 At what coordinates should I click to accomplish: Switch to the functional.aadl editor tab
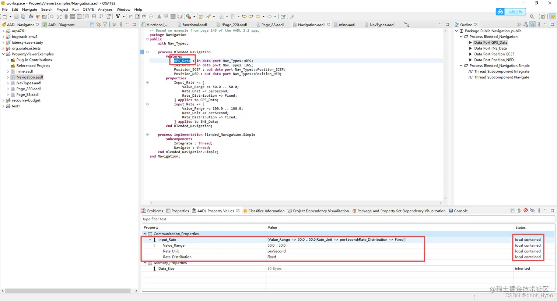click(x=193, y=25)
